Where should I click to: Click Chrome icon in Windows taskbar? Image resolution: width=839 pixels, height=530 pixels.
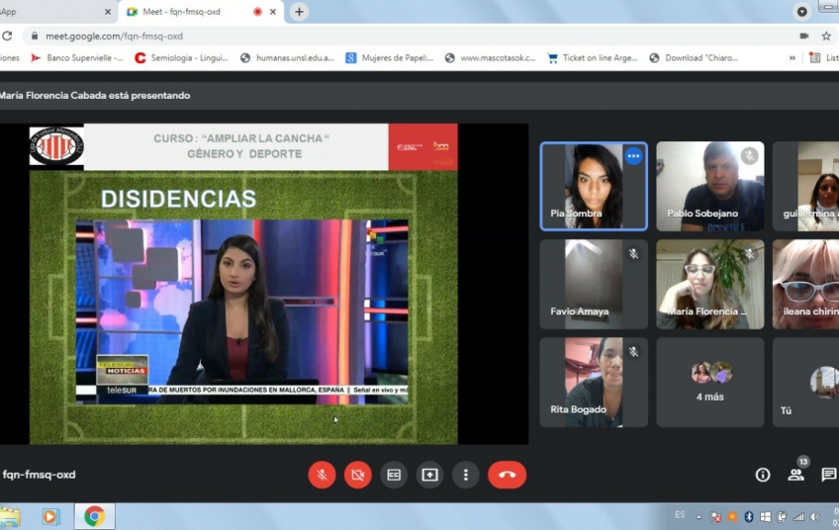pos(94,516)
